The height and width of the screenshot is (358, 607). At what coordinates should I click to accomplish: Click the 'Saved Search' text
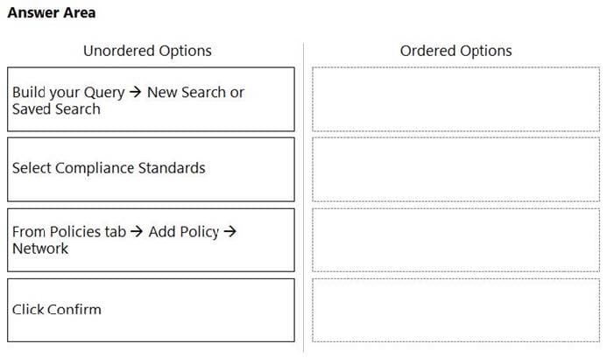click(x=57, y=109)
